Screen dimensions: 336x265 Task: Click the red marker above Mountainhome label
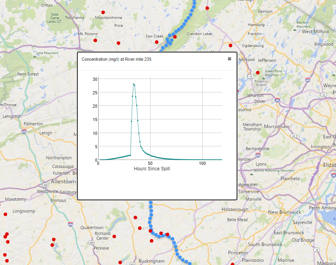click(x=103, y=13)
